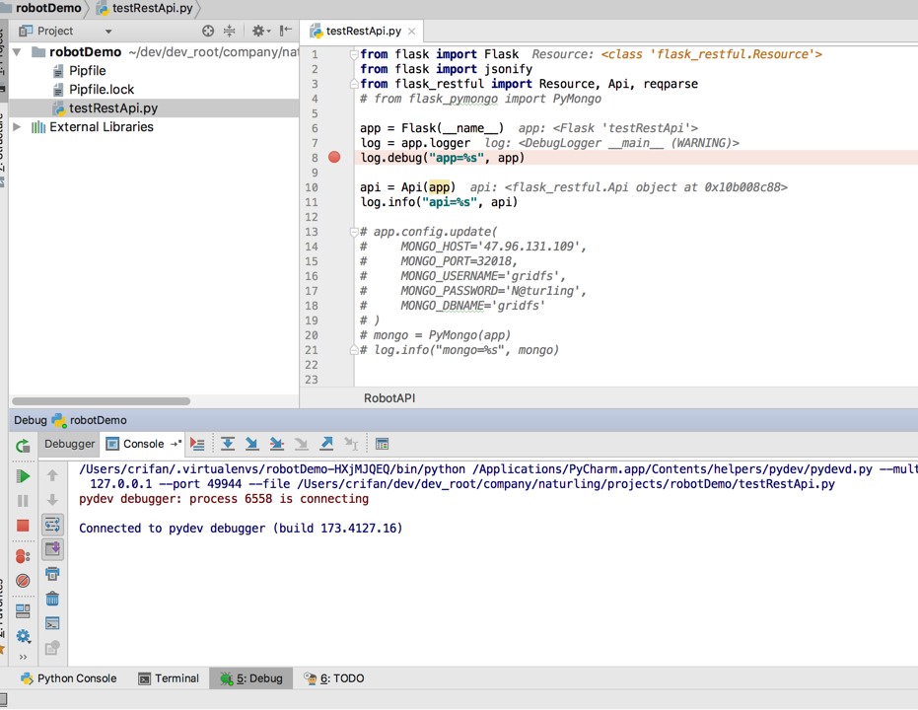Viewport: 918px width, 710px height.
Task: Click the project panel horizontal scrollbar
Action: (x=101, y=401)
